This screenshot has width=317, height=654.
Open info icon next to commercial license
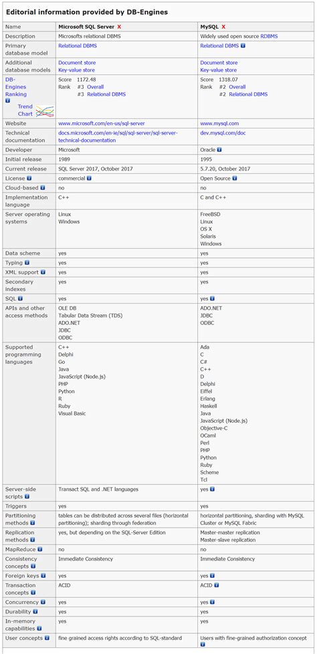tap(89, 178)
